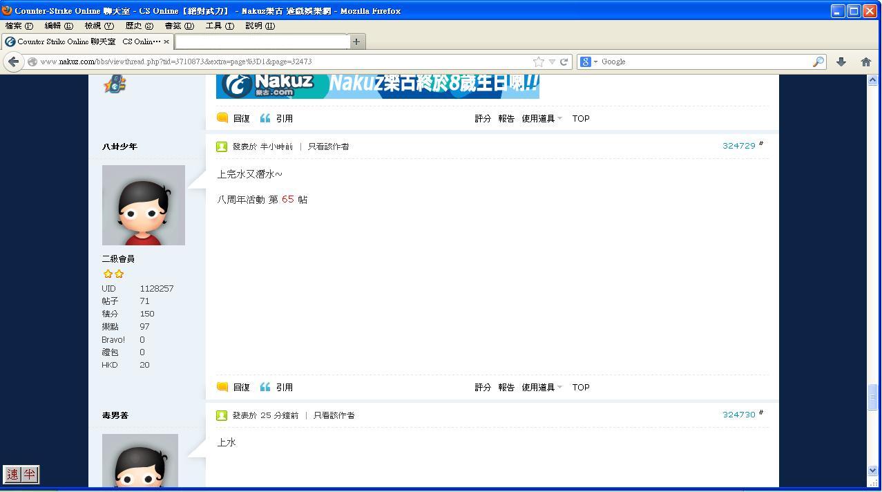Viewport: 882px width, 492px height.
Task: Click 引用 below post 324729
Action: coord(285,388)
